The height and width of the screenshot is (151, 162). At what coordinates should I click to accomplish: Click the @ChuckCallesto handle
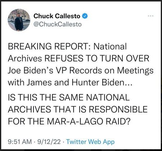click(x=58, y=24)
